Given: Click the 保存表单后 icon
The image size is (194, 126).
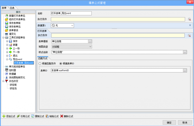Looking at the screenshot, I should tap(6, 26).
